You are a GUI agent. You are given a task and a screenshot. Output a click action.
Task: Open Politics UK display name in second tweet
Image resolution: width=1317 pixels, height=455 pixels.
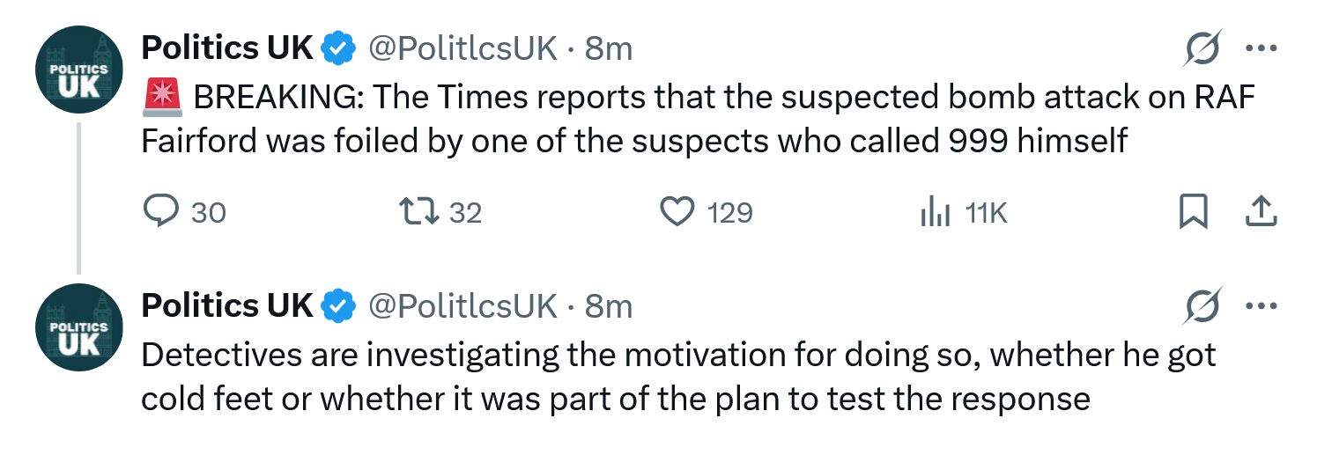pyautogui.click(x=227, y=306)
